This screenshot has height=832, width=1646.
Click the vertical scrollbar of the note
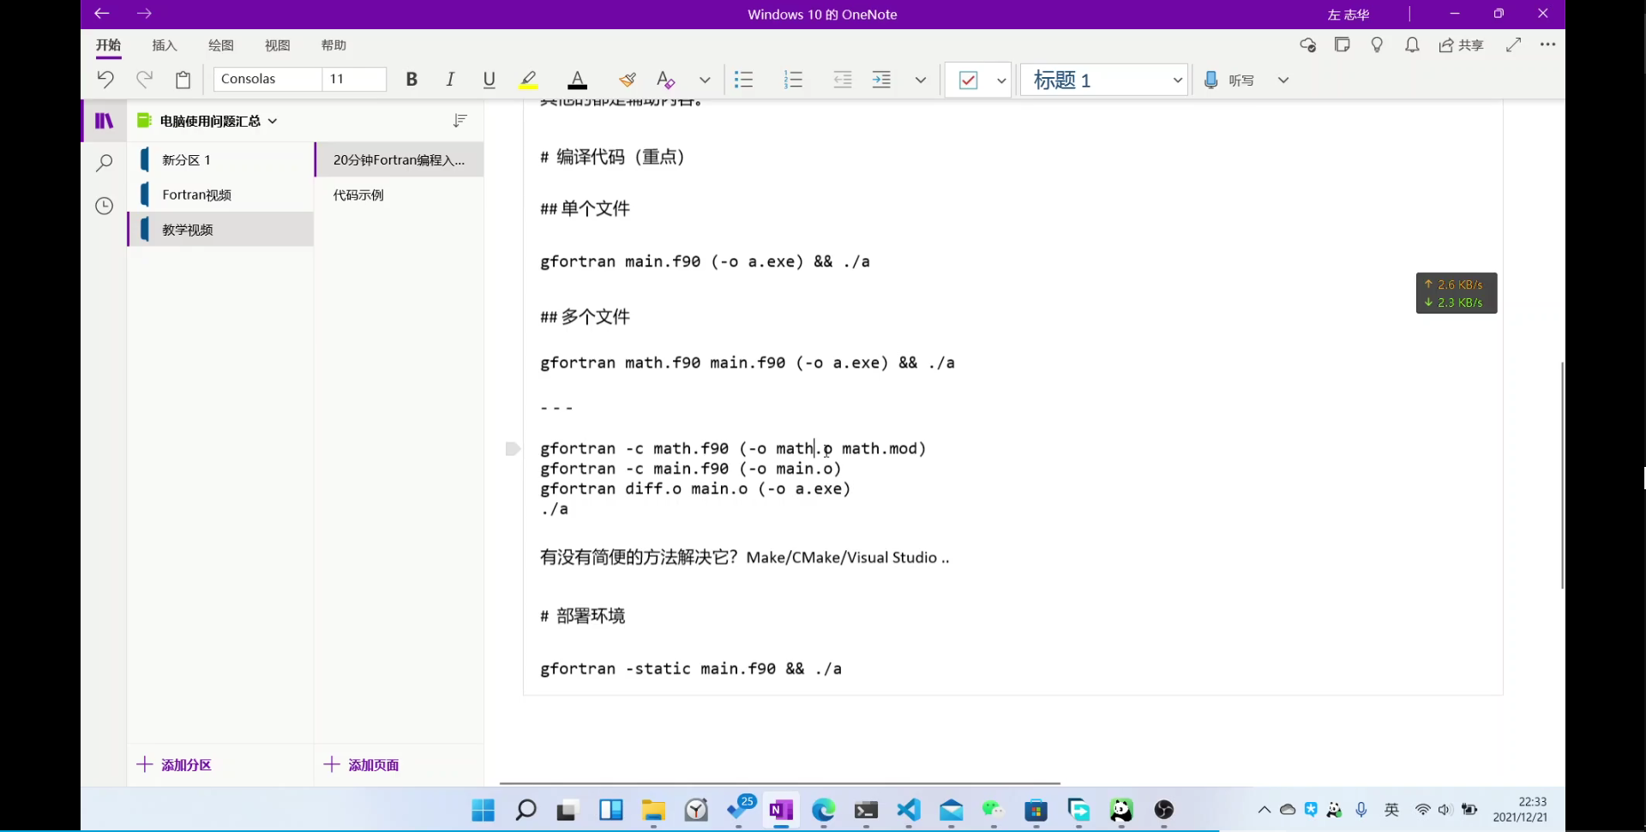1562,475
